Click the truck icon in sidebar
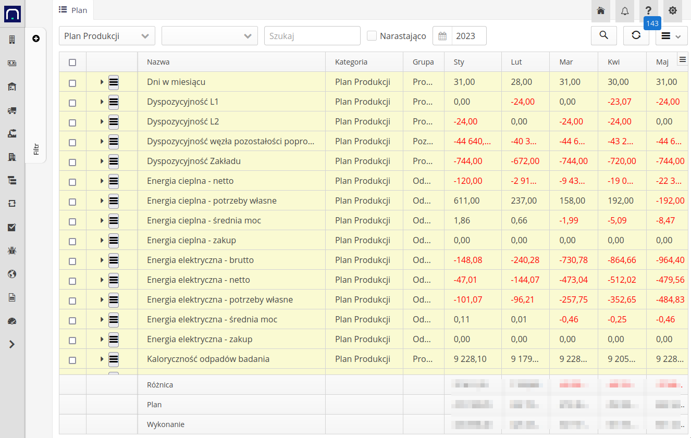This screenshot has width=691, height=438. (12, 110)
